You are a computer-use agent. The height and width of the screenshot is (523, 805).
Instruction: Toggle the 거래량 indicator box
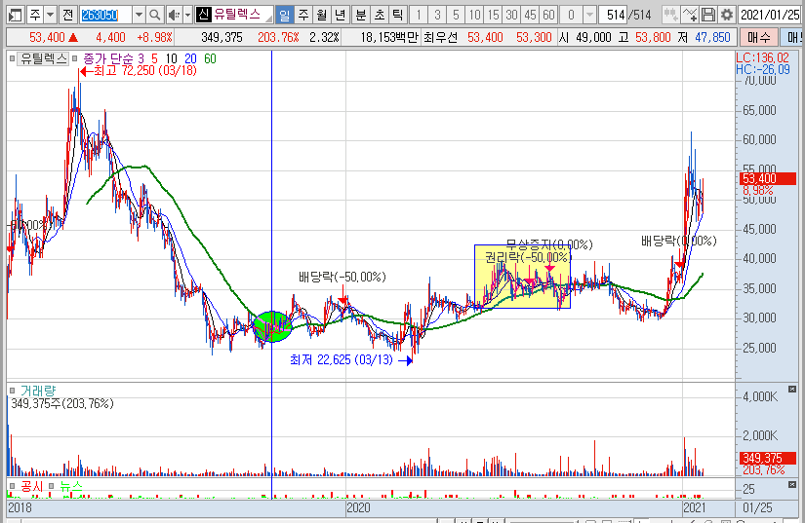[x=13, y=390]
